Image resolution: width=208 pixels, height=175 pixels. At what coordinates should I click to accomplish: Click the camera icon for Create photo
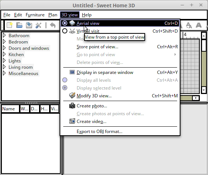click(72, 106)
